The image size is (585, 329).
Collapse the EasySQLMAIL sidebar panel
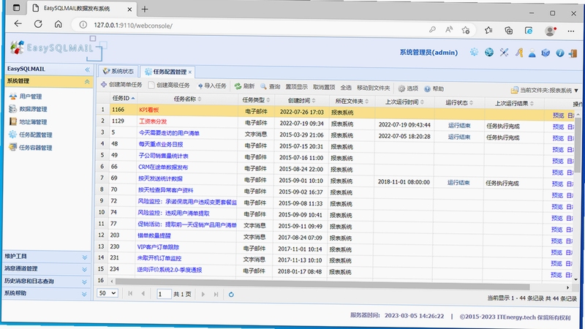click(87, 69)
